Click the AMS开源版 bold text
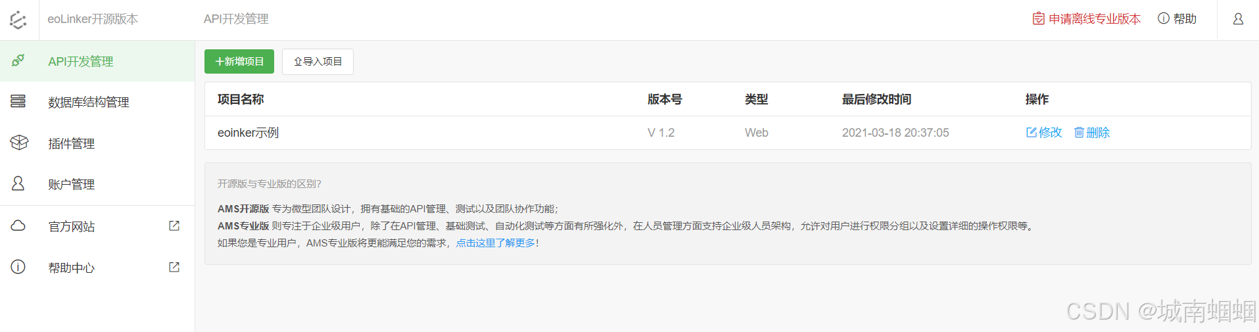 coord(243,209)
